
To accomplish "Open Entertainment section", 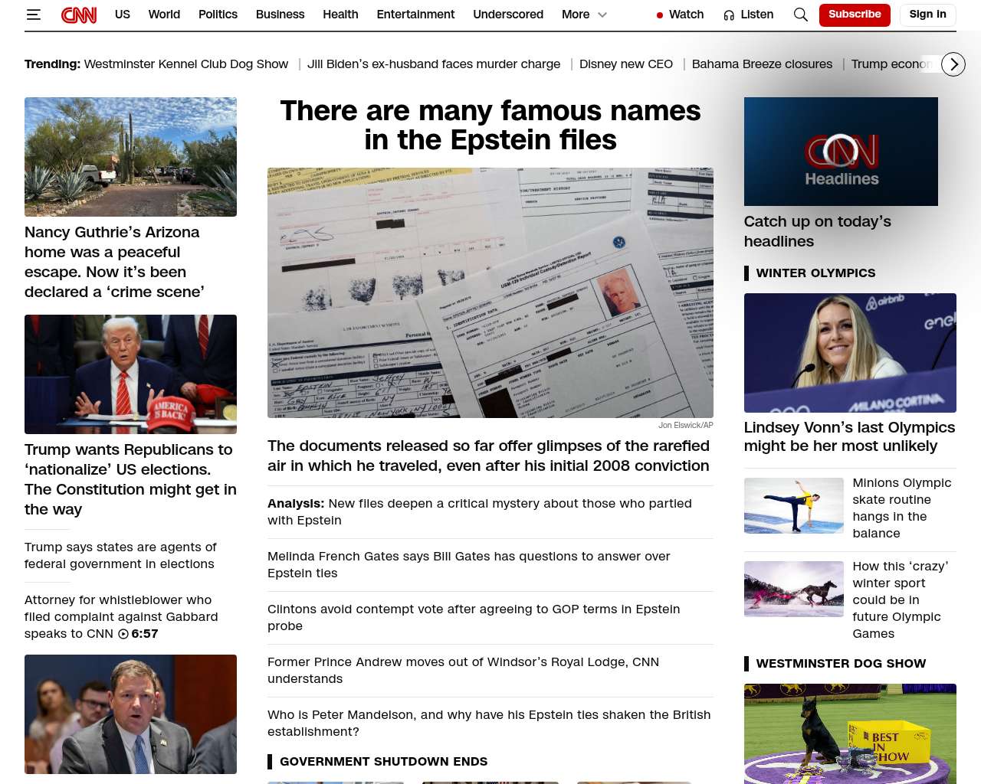I will 415,15.
